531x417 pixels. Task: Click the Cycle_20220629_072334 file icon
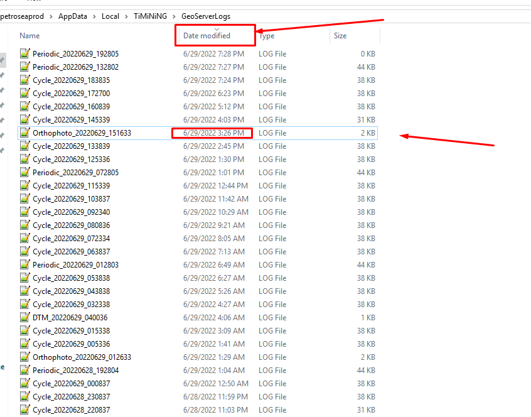pos(25,239)
